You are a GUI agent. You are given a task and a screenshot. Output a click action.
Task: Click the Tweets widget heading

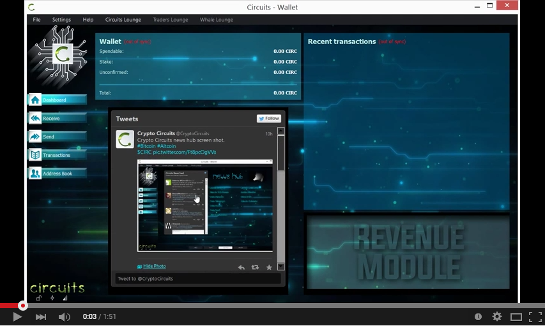[x=127, y=119]
